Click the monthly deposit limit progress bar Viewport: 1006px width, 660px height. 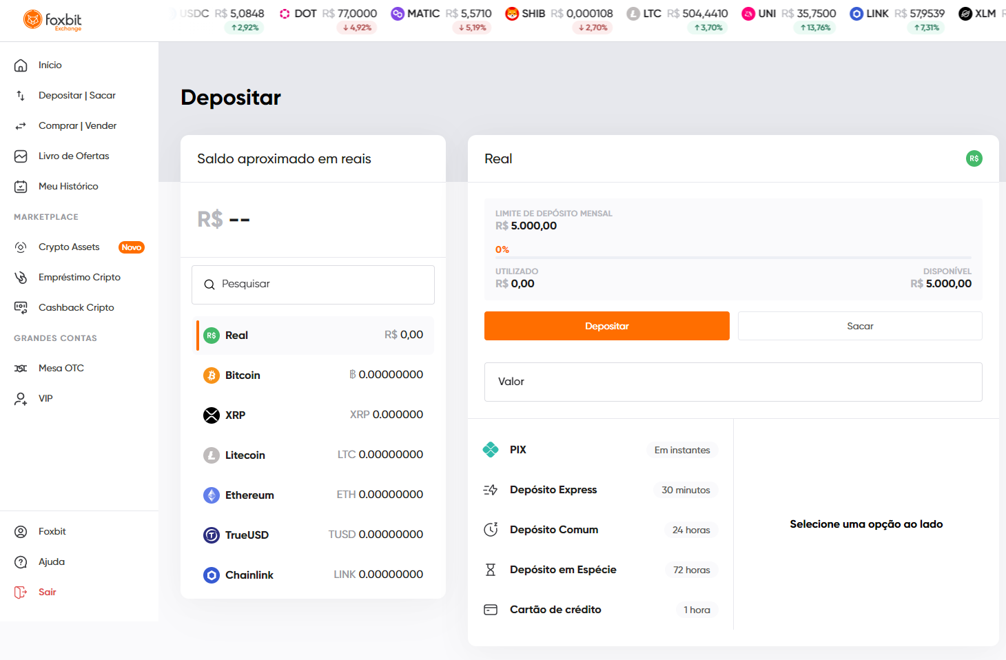pos(734,258)
